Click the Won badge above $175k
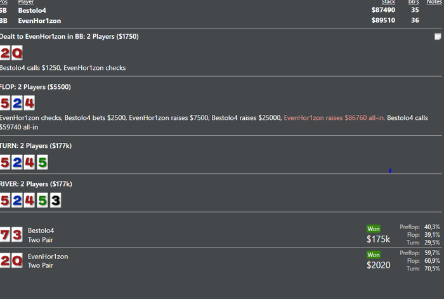This screenshot has width=444, height=299. [373, 229]
